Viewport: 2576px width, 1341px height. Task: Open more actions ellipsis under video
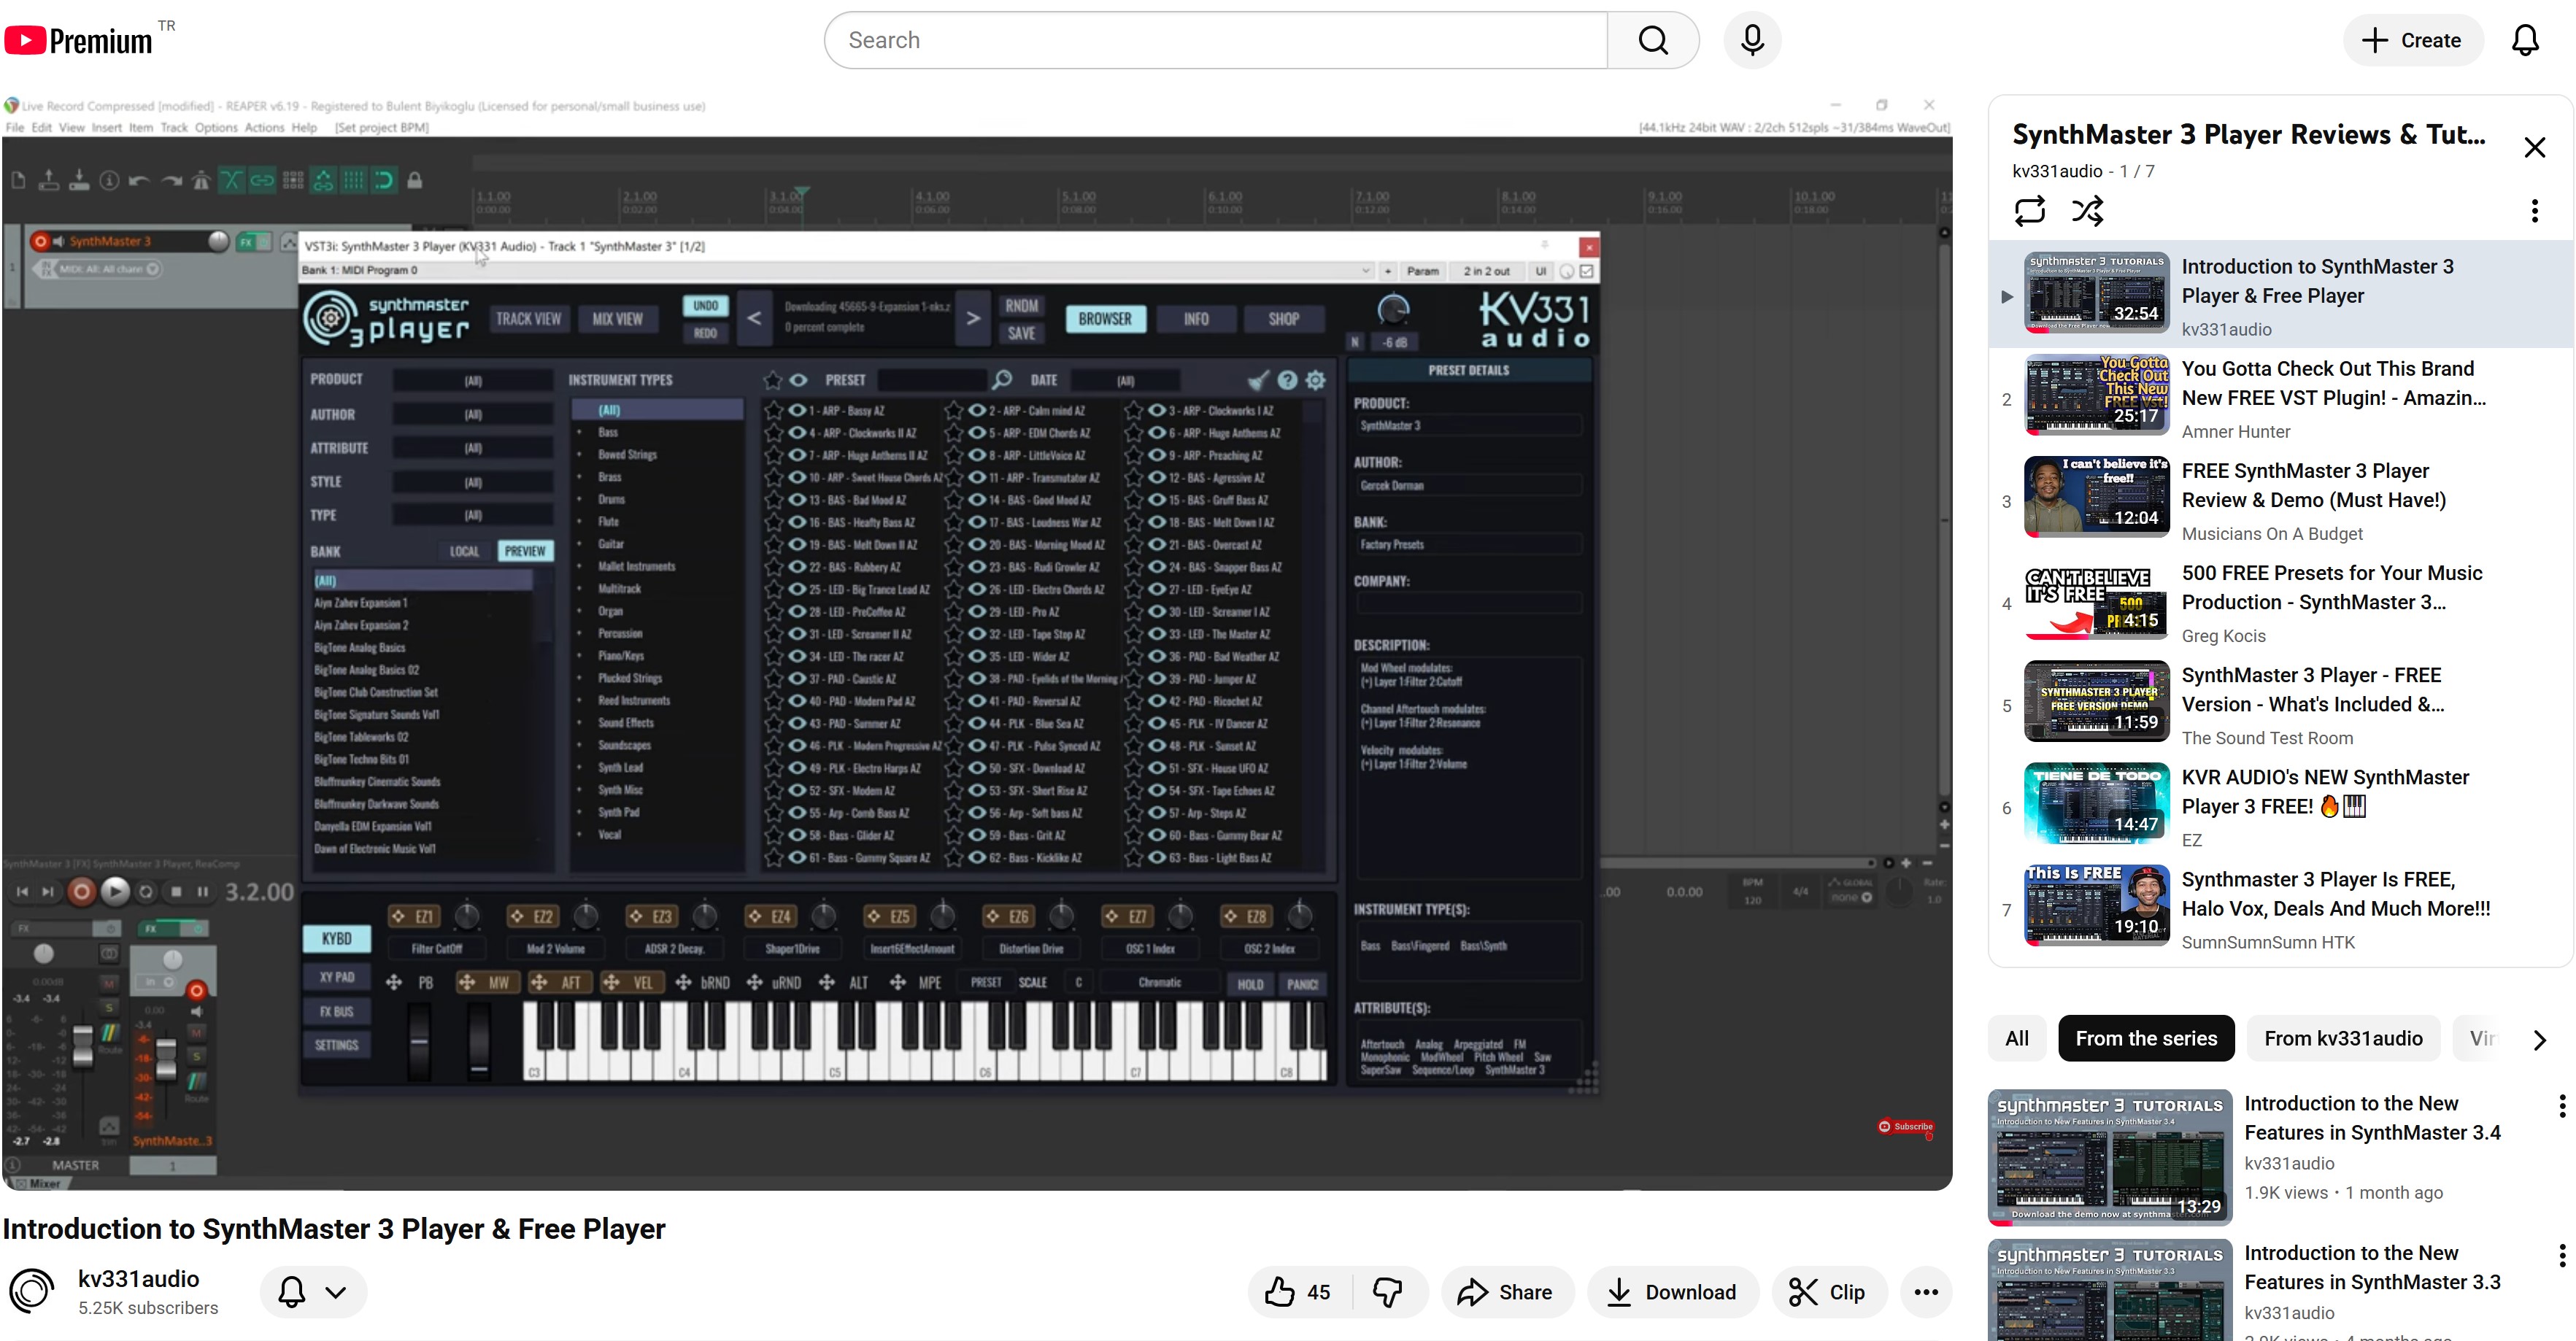tap(1926, 1292)
